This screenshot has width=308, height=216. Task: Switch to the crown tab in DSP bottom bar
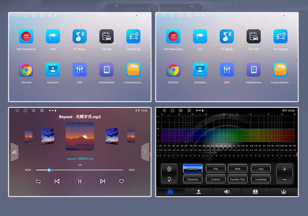click(x=283, y=192)
